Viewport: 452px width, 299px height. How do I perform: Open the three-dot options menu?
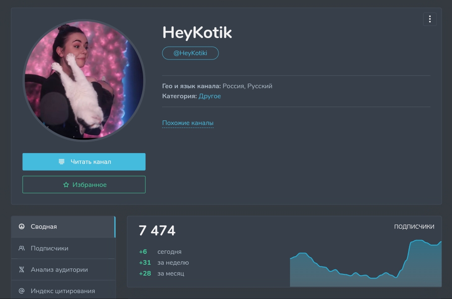(430, 19)
